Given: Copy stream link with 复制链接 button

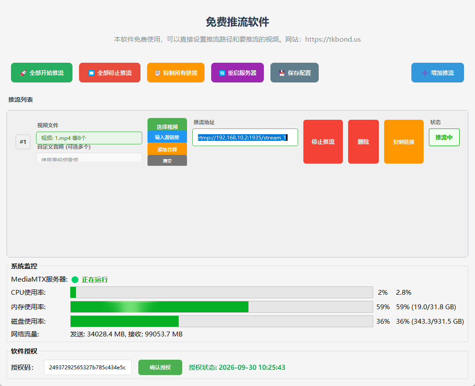Looking at the screenshot, I should [x=404, y=142].
